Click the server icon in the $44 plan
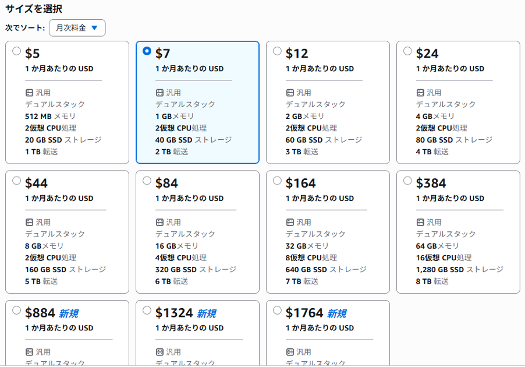Viewport: 525px width, 367px height. [29, 222]
